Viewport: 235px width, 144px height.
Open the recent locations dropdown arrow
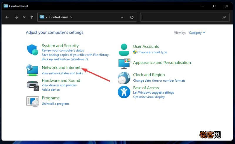click(x=24, y=17)
